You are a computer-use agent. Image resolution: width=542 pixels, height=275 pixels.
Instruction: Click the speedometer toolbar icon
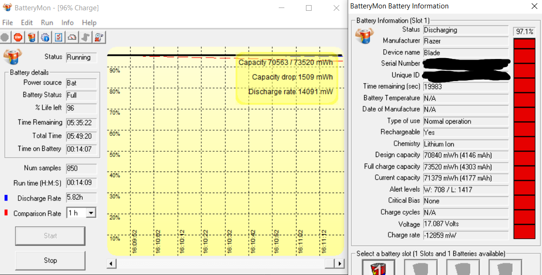[72, 37]
